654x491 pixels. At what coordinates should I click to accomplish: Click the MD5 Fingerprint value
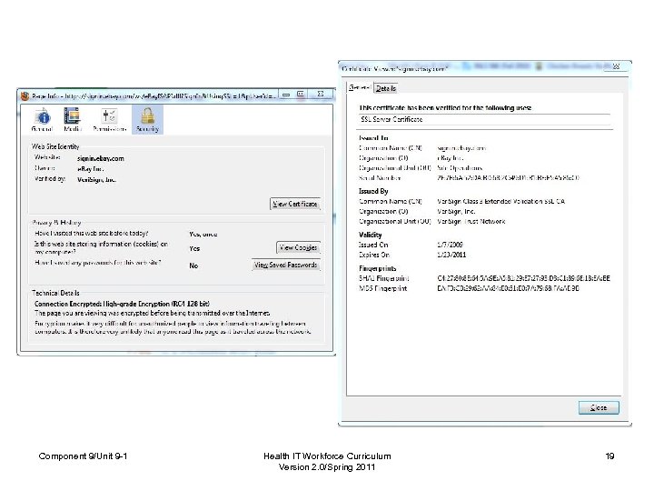508,288
